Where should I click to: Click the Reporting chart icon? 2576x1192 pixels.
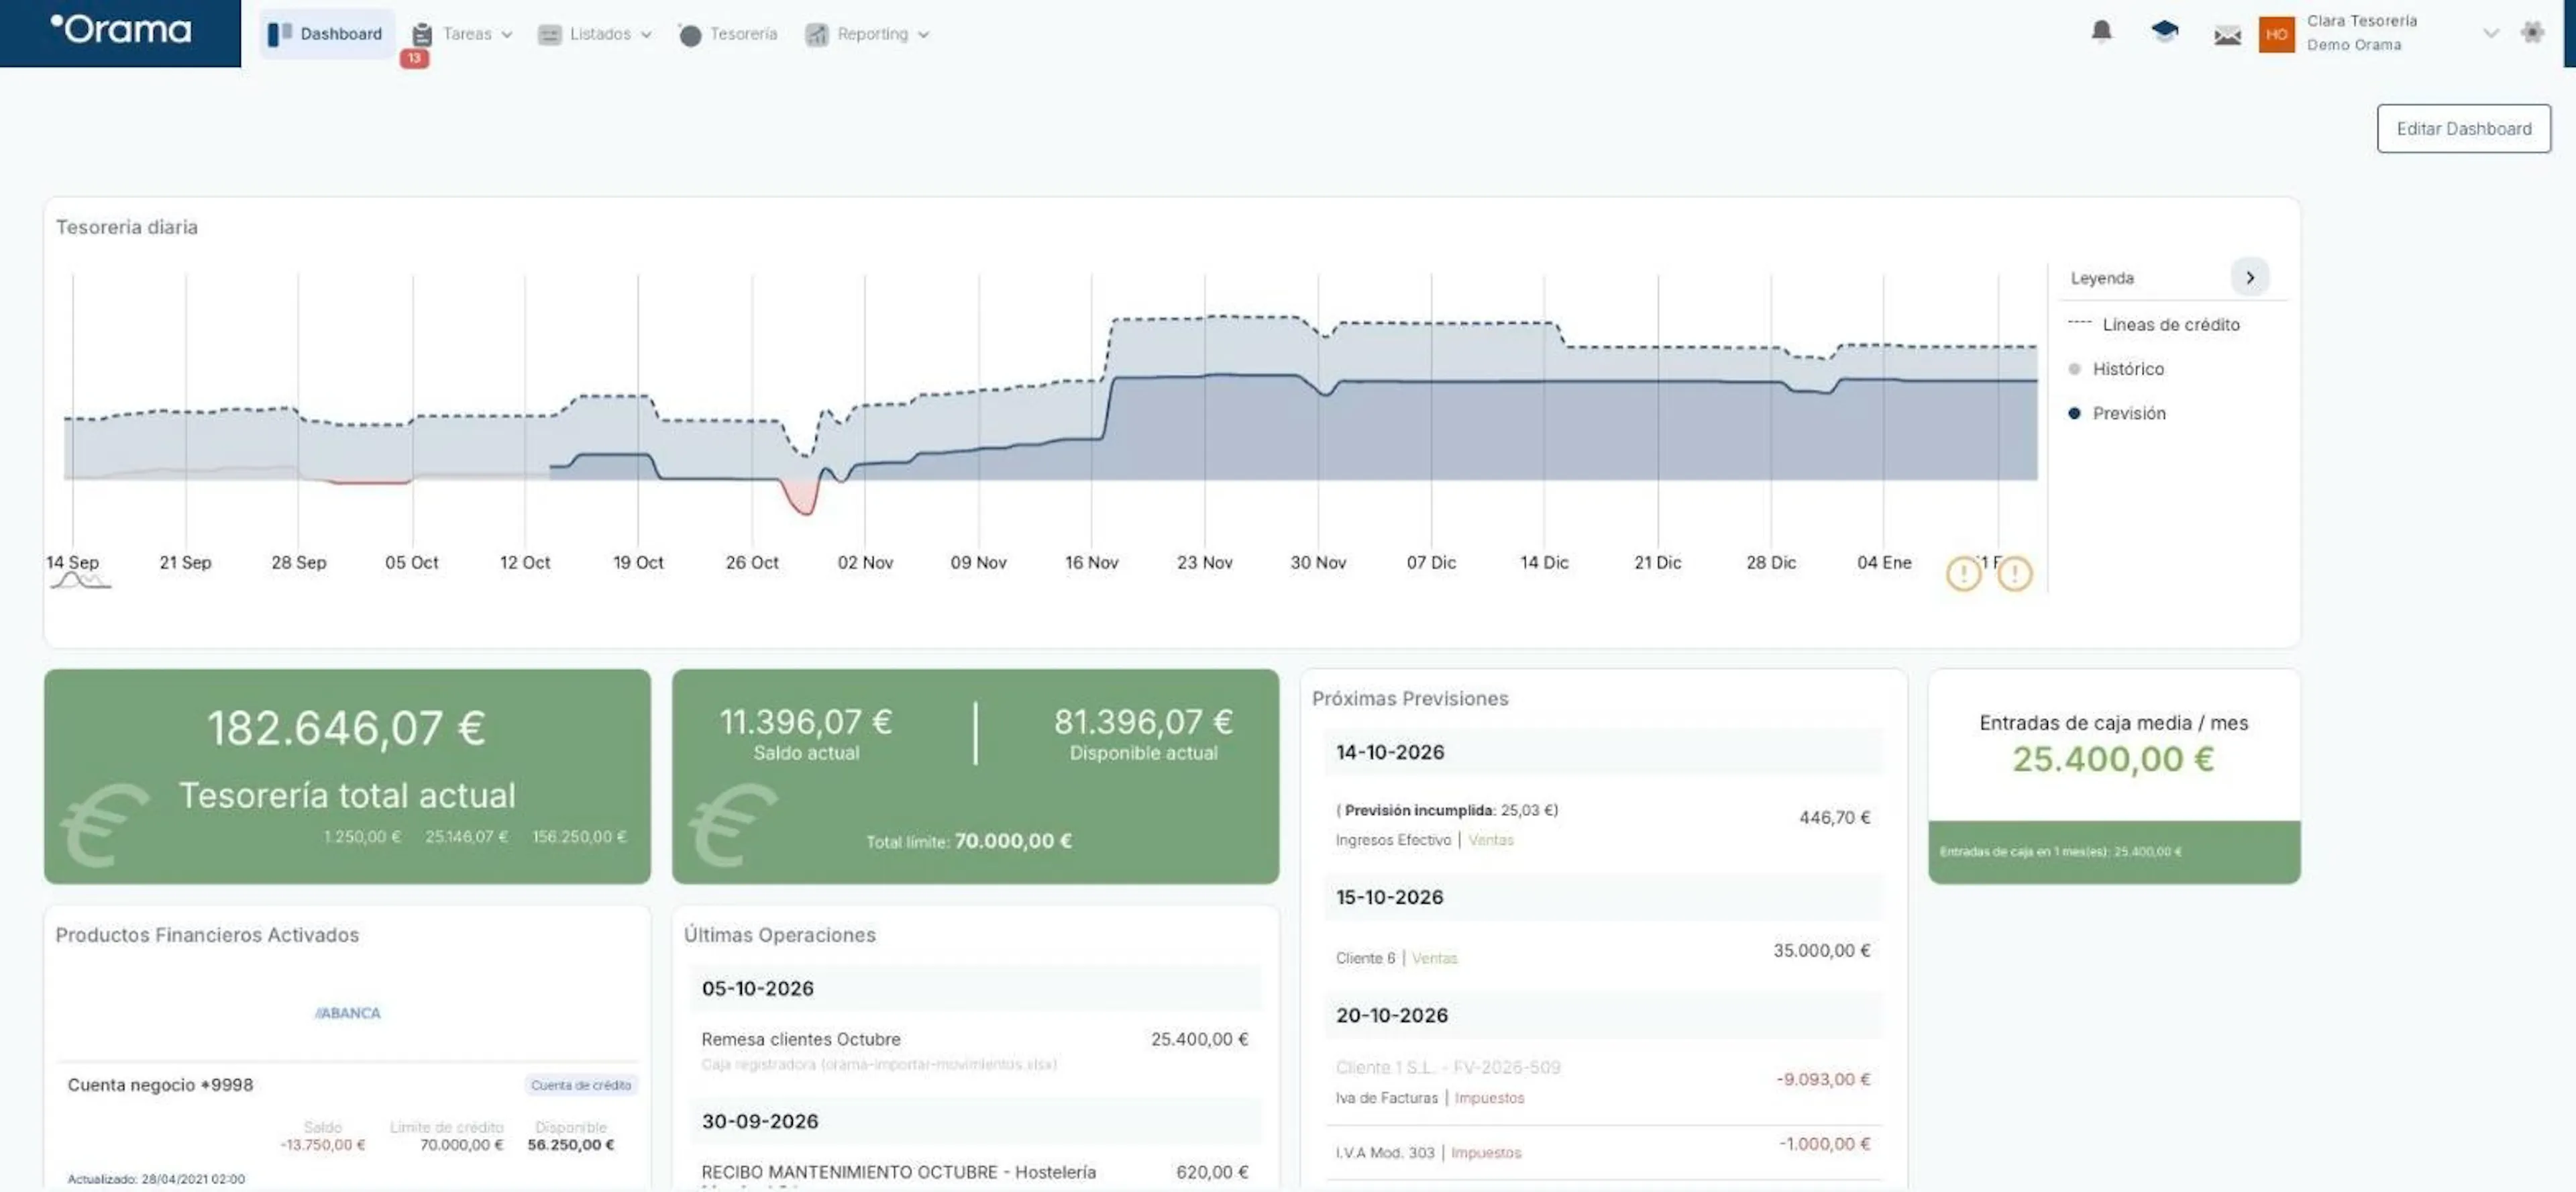(817, 35)
